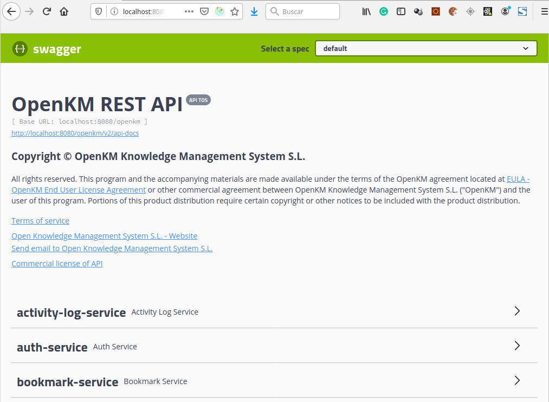
Task: Click Commercial license of API link
Action: click(x=57, y=264)
